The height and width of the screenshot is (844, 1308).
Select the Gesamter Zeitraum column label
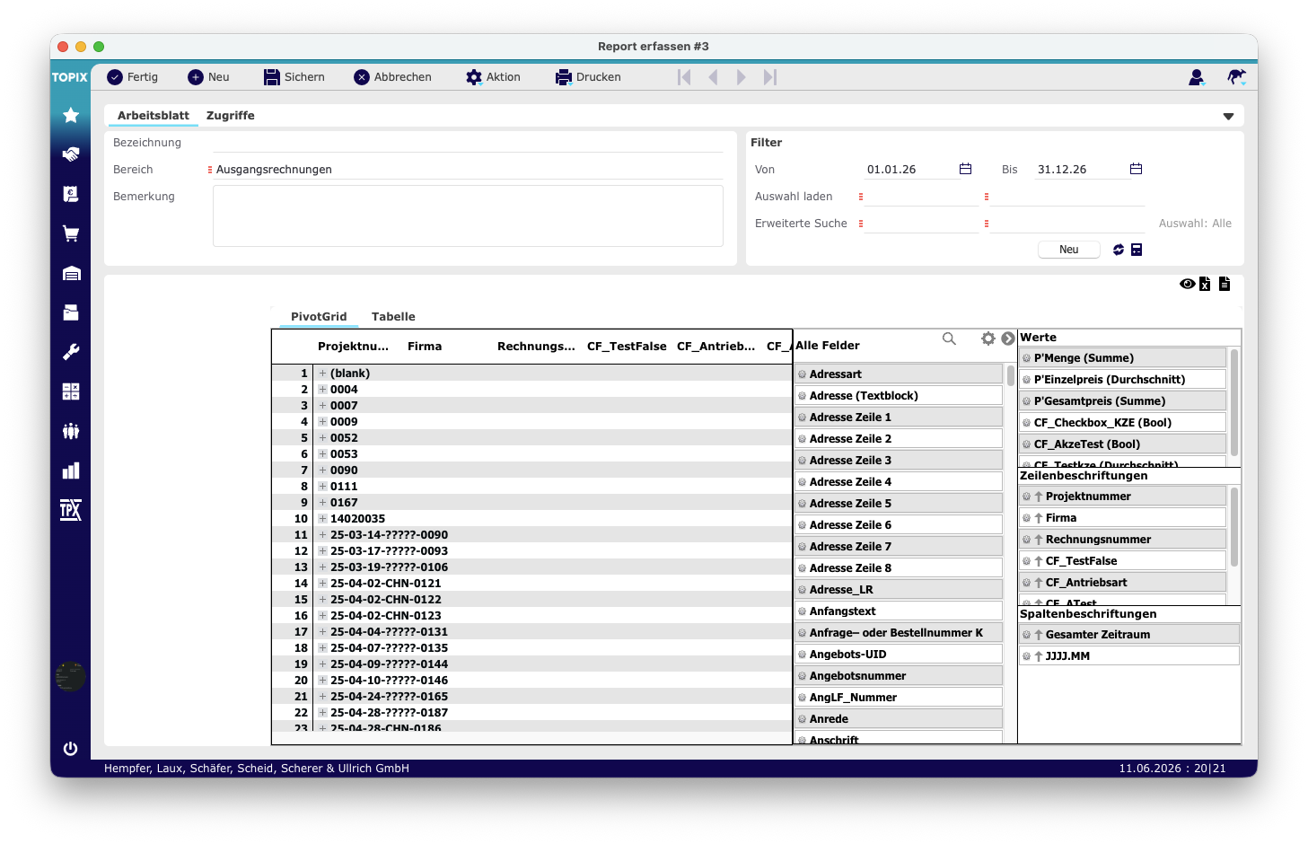[x=1129, y=635]
